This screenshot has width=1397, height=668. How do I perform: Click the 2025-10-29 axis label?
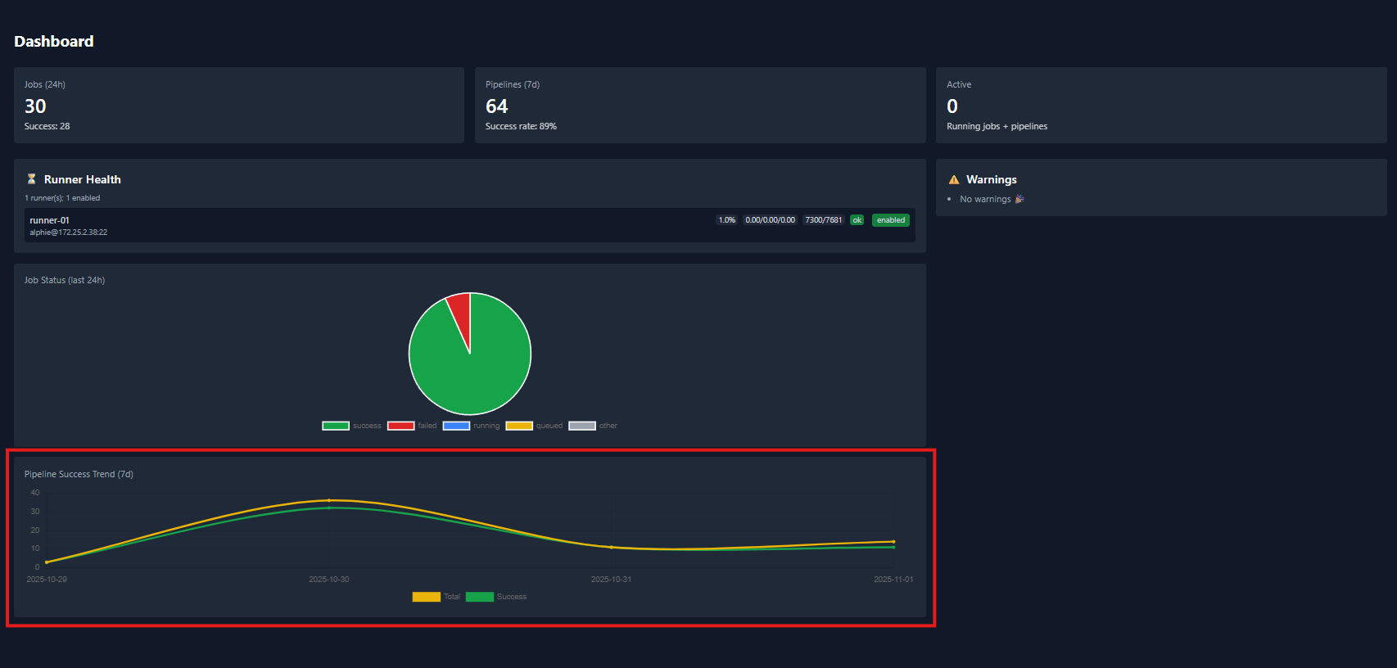(x=47, y=580)
